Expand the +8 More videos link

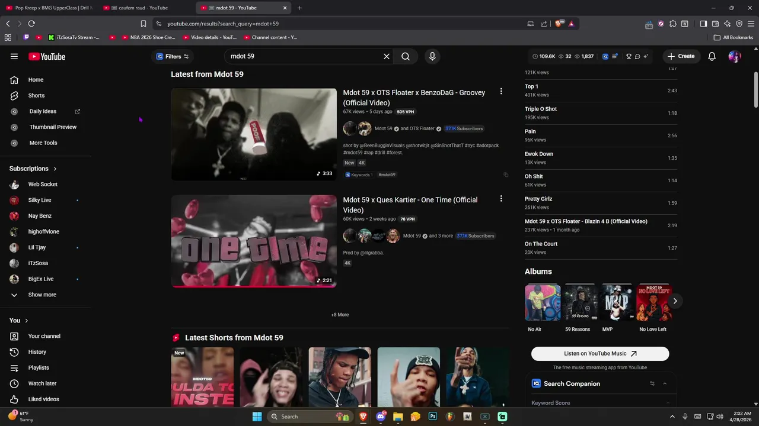pyautogui.click(x=340, y=315)
